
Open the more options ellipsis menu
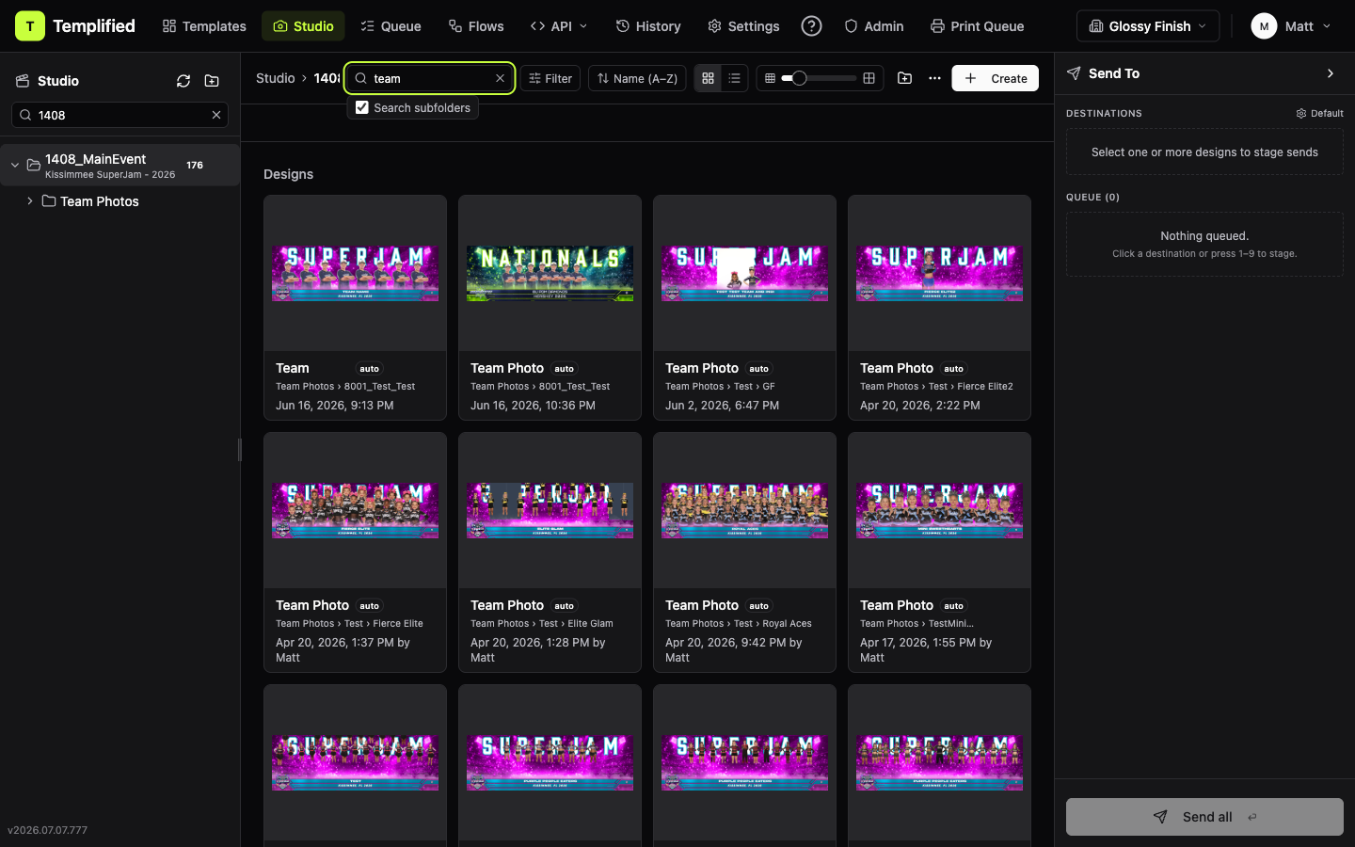click(934, 78)
